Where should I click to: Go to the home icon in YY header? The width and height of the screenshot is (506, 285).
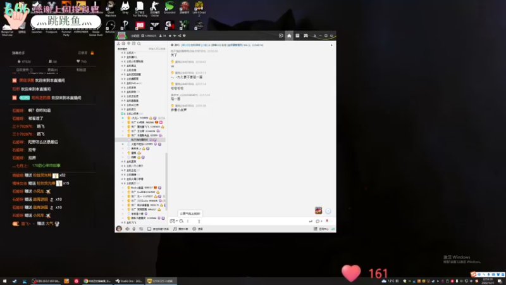[x=289, y=35]
